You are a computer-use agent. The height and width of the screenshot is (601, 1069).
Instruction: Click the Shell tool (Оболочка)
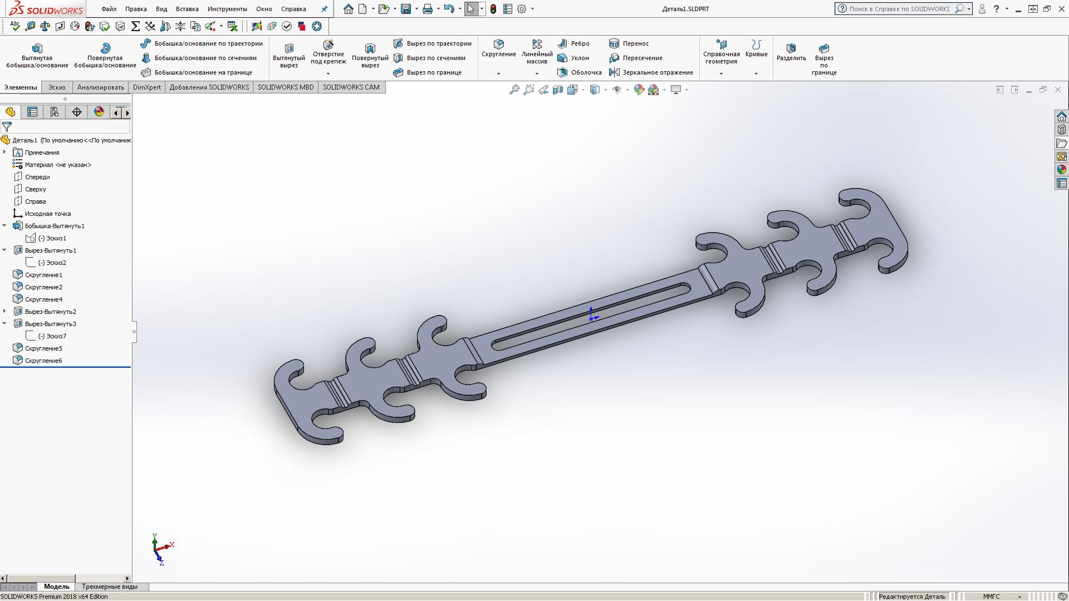[x=580, y=72]
